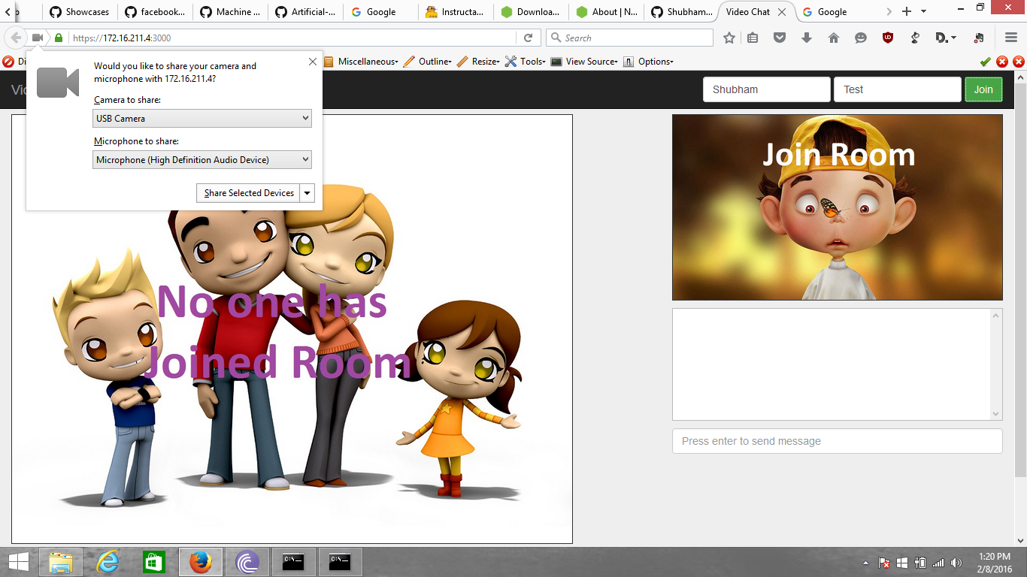Click the desk lamp extension icon
The width and height of the screenshot is (1027, 577).
915,38
